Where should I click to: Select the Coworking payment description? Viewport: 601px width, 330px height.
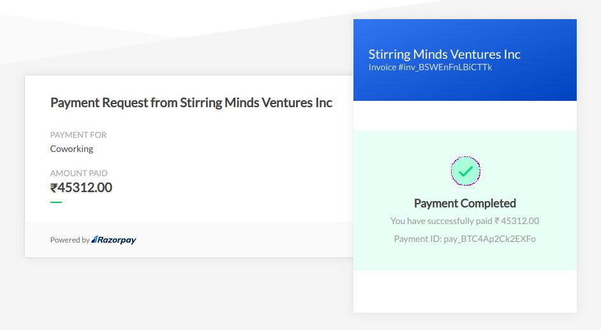pos(71,149)
